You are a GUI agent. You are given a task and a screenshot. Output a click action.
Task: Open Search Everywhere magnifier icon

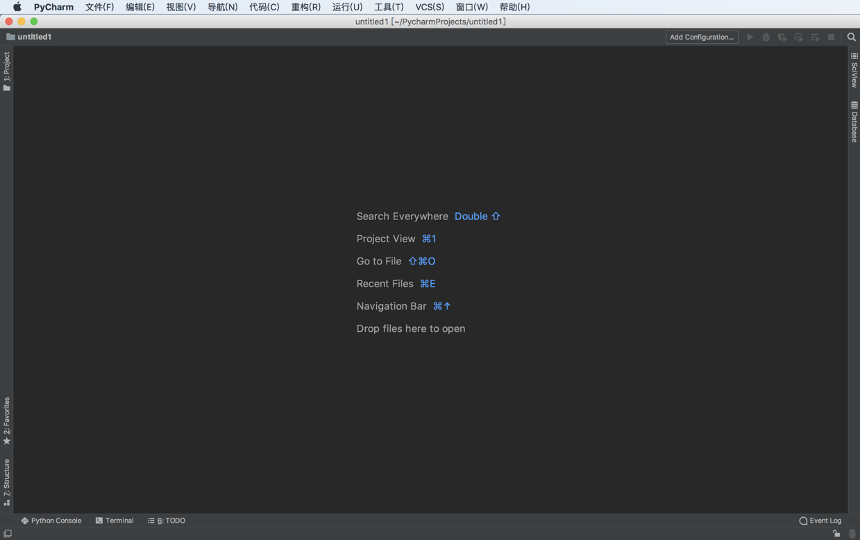(x=852, y=37)
